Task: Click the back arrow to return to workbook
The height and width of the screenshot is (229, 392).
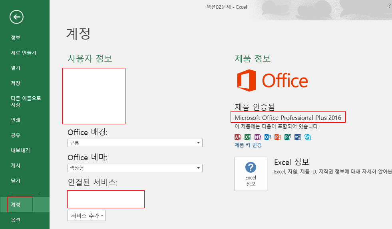Action: 16,17
